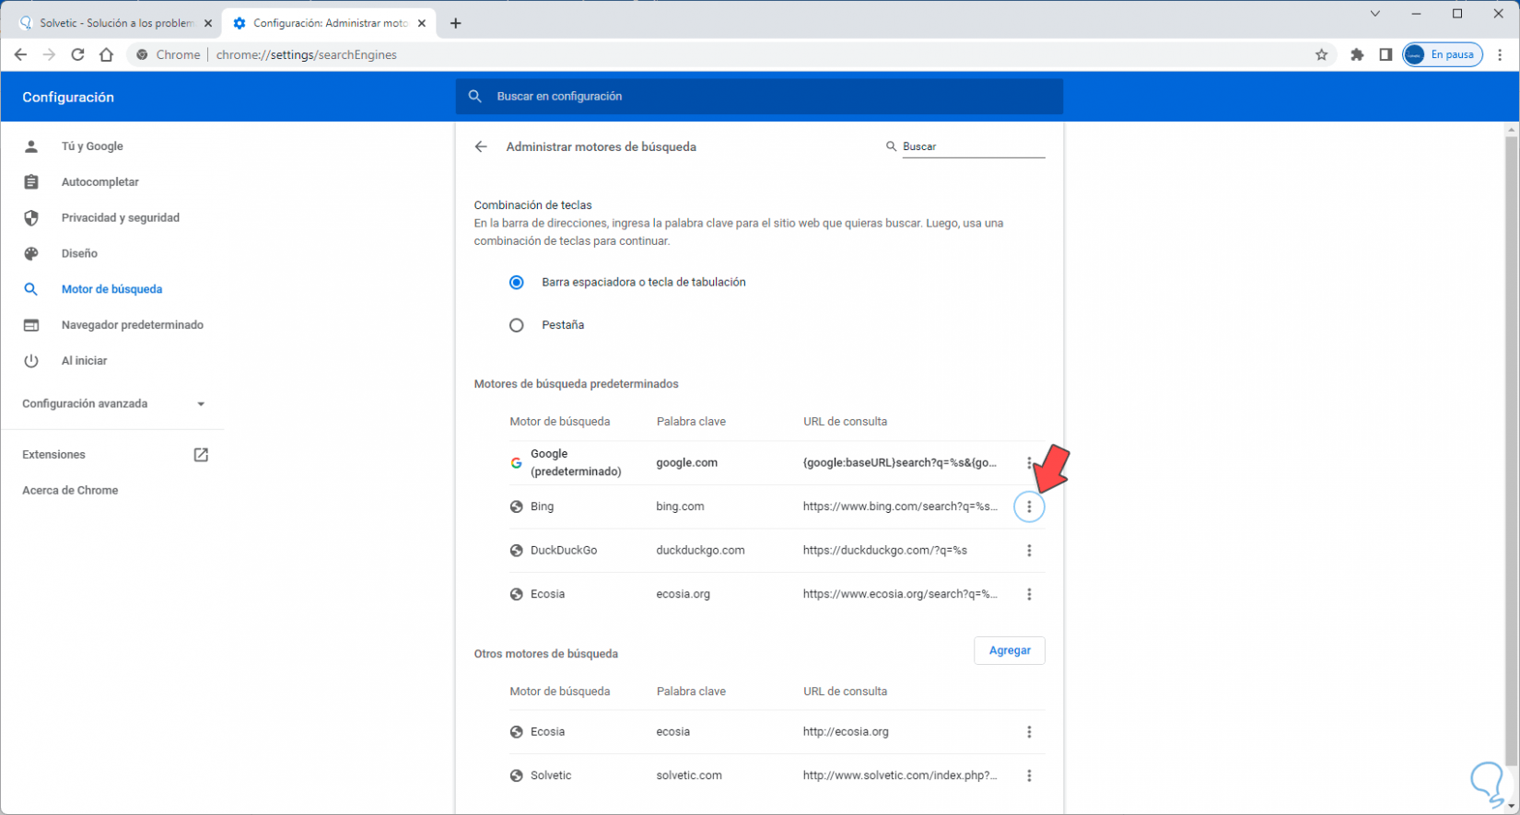The width and height of the screenshot is (1520, 815).
Task: Open more actions for Bing row
Action: [1029, 506]
